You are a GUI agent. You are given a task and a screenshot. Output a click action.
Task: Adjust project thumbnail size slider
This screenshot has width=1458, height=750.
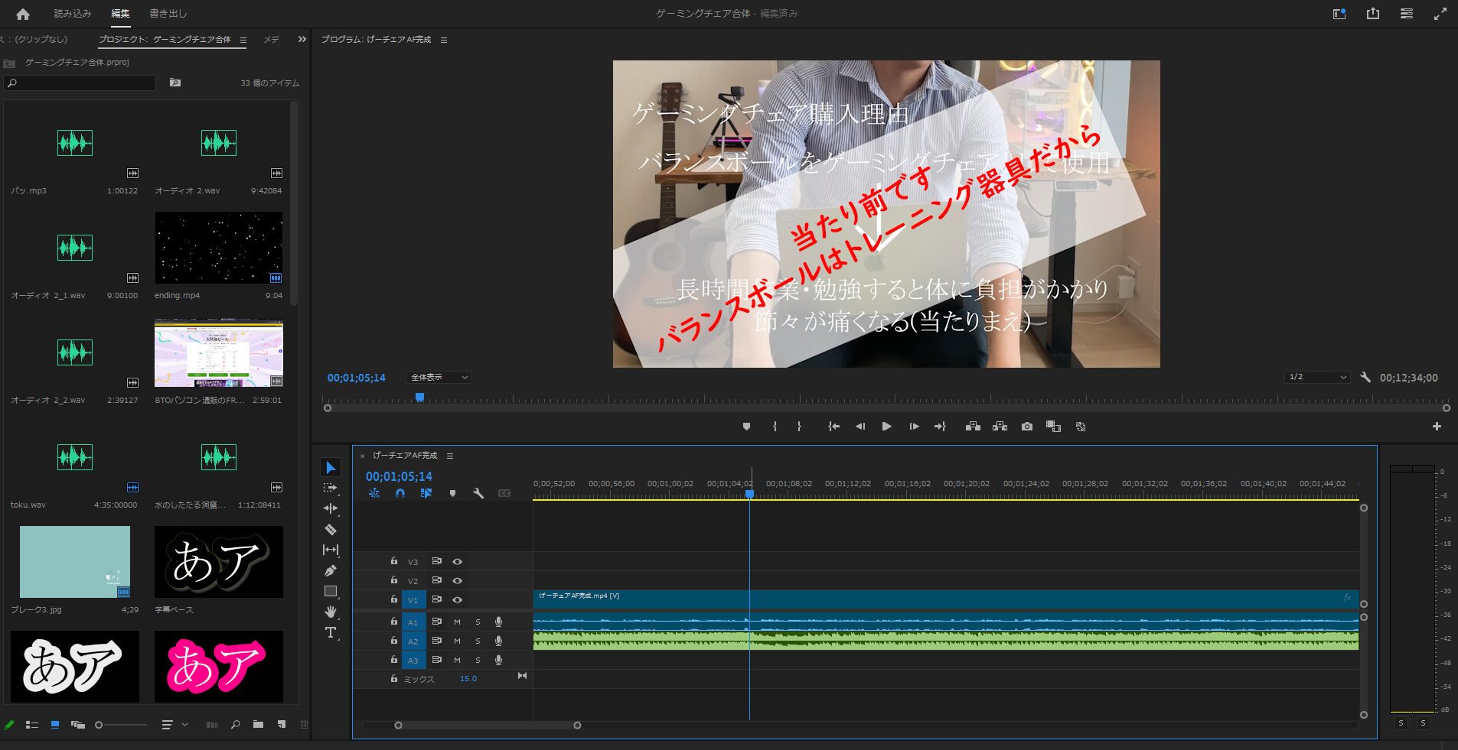121,725
